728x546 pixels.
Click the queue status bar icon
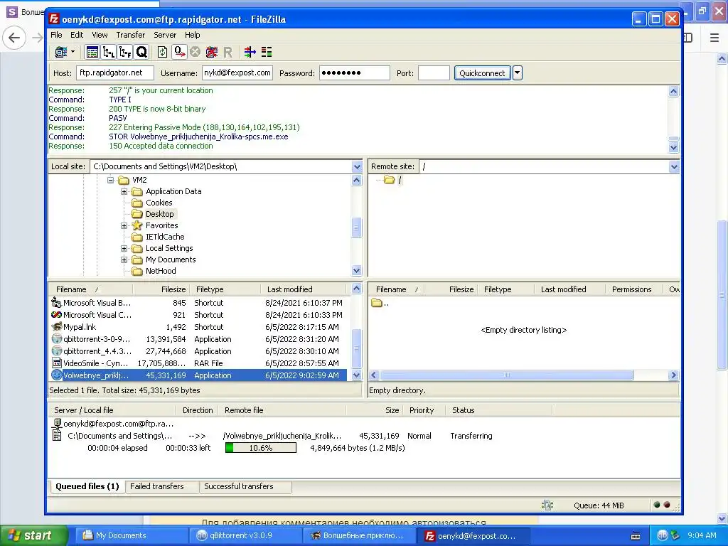(x=547, y=505)
